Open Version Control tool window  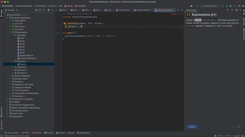pos(11,133)
